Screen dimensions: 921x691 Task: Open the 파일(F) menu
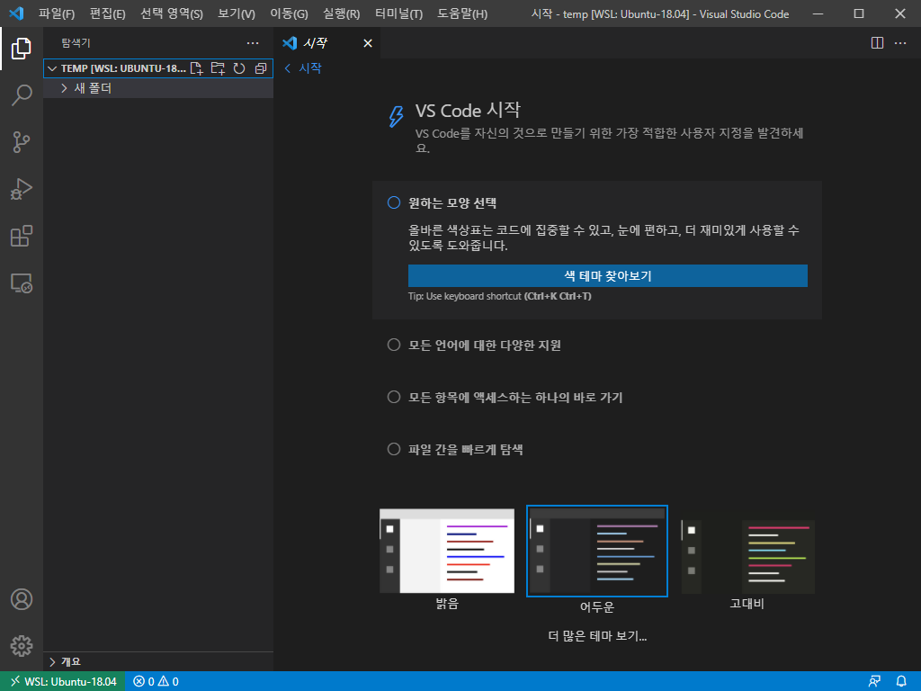tap(57, 13)
